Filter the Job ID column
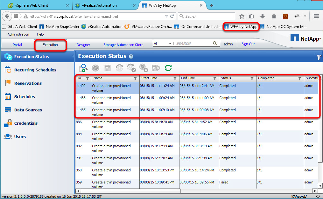Screen dimensions: 323x199 88,78
